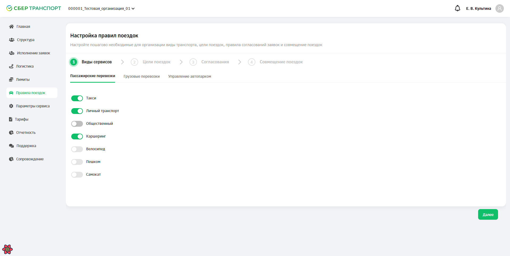Disable the Такси toggle
The height and width of the screenshot is (256, 510).
click(77, 98)
